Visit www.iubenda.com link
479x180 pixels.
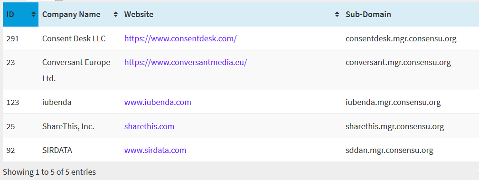tap(158, 102)
